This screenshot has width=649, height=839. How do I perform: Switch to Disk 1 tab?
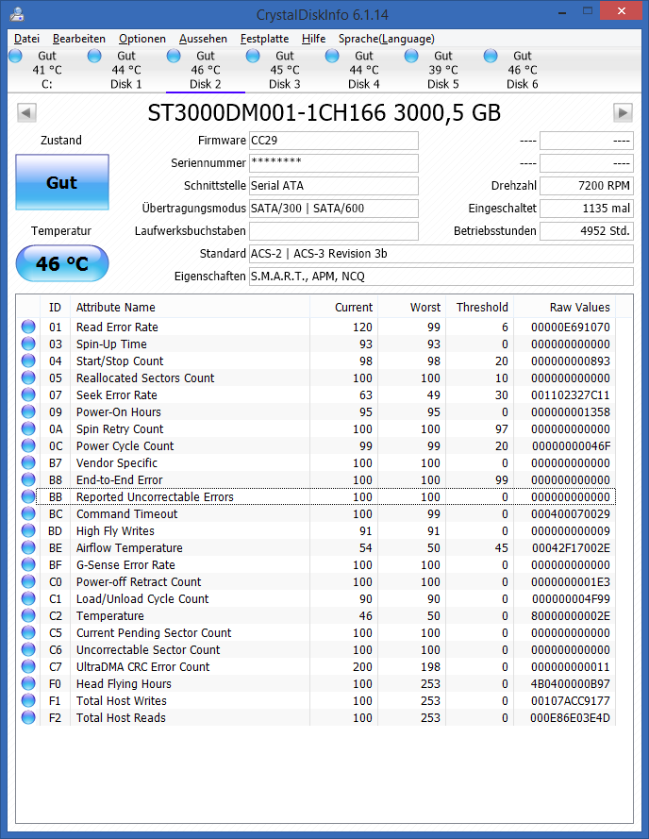click(126, 70)
